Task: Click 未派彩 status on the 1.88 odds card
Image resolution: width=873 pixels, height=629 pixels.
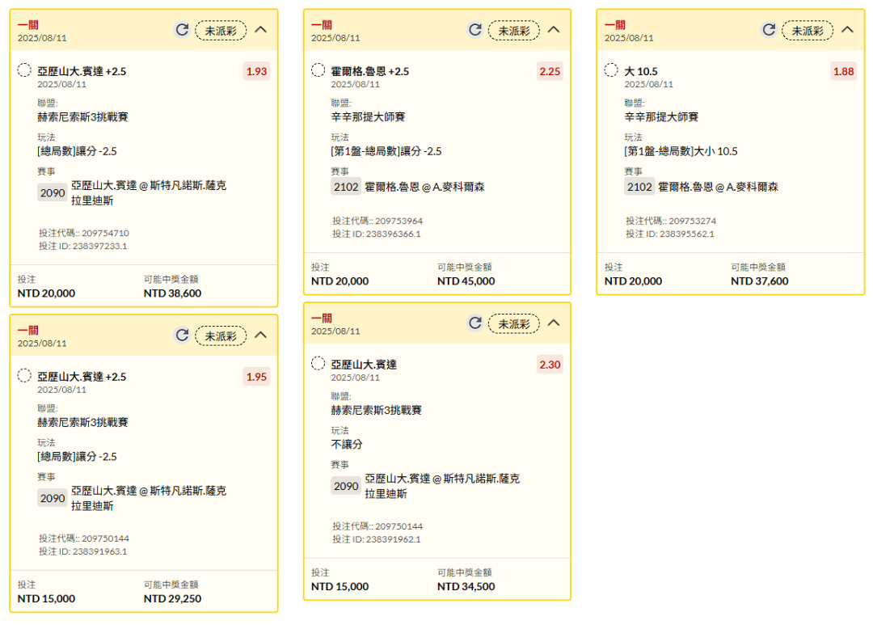Action: (x=808, y=31)
